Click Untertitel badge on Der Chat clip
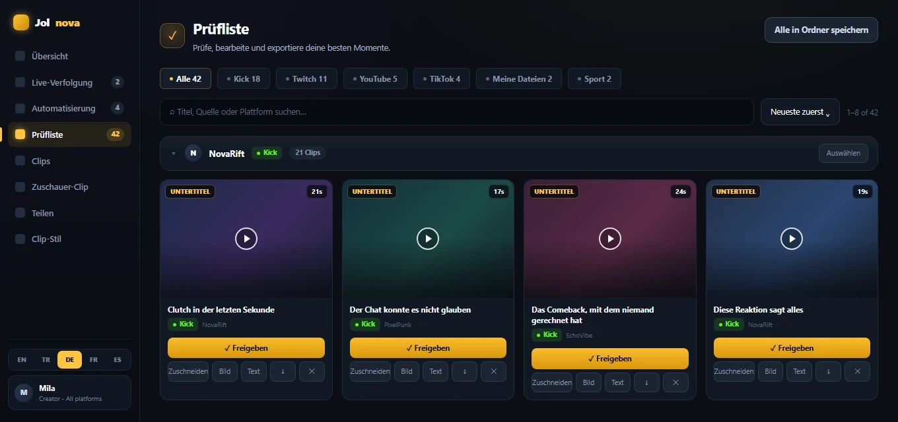898x422 pixels. [x=372, y=191]
